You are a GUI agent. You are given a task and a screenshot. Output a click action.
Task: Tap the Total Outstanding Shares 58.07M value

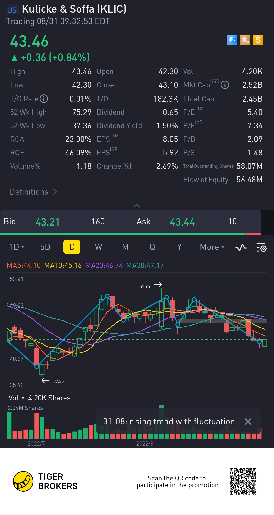tap(249, 166)
